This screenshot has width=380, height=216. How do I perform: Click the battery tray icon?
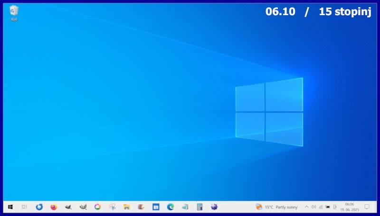328,207
